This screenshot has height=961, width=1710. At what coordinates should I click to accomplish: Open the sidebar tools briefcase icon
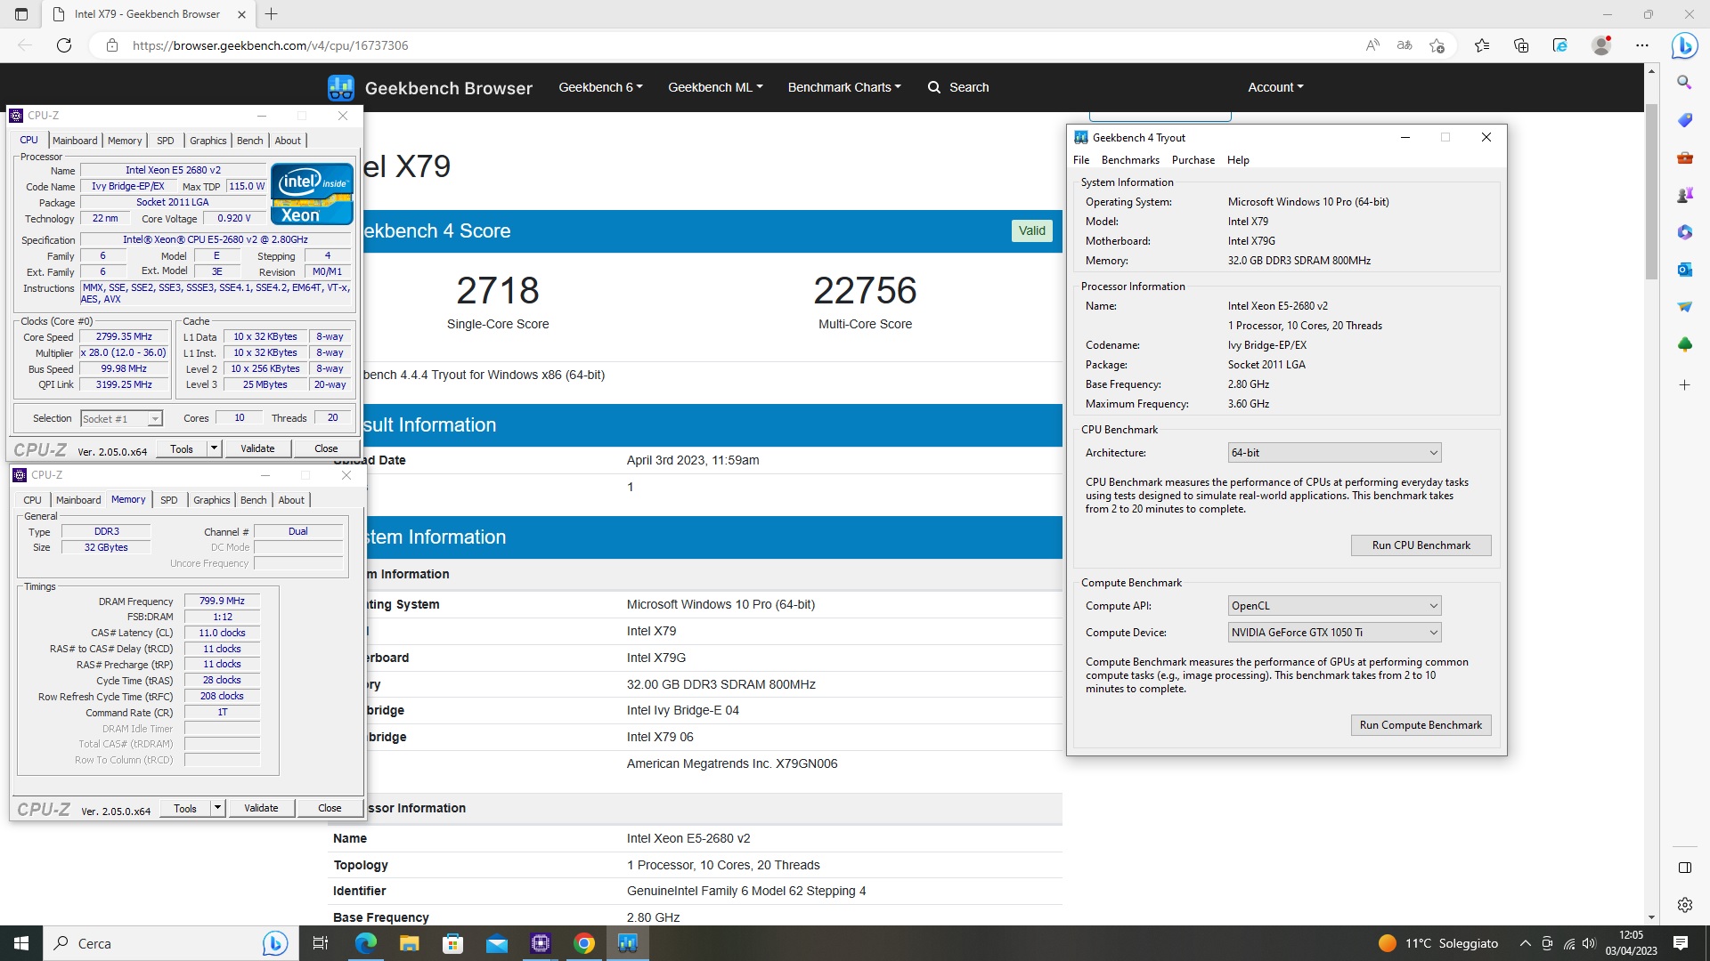[x=1684, y=157]
